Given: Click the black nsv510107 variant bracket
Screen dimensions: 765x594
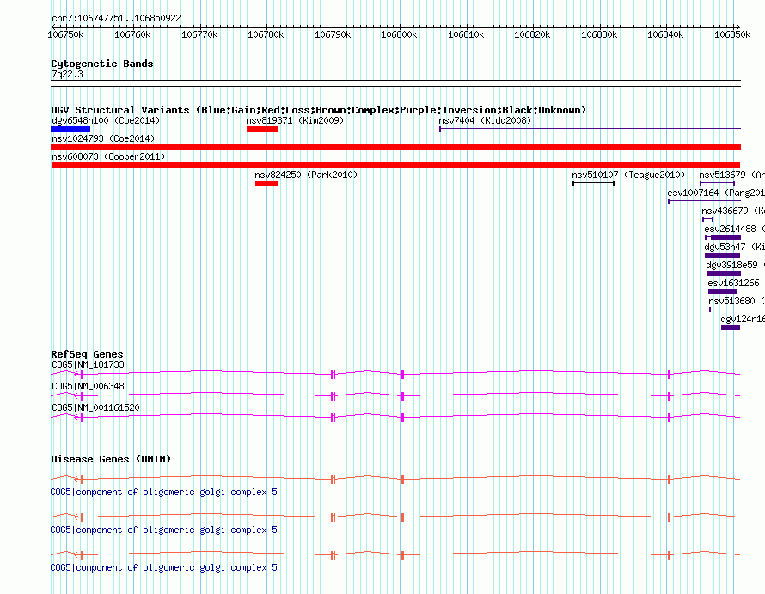Looking at the screenshot, I should click(593, 183).
